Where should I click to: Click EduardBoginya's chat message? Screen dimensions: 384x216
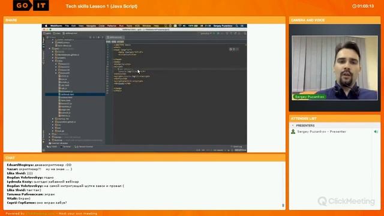tap(39, 165)
